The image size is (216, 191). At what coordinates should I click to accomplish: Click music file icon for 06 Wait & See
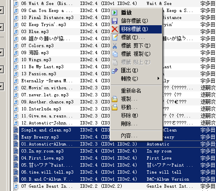[x=16, y=3]
